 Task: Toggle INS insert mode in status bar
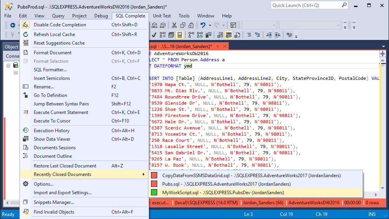click(372, 214)
